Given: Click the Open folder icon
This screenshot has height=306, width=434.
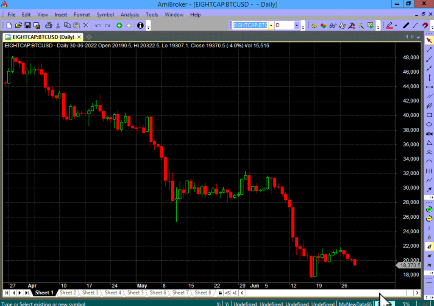Looking at the screenshot, I should coord(18,25).
